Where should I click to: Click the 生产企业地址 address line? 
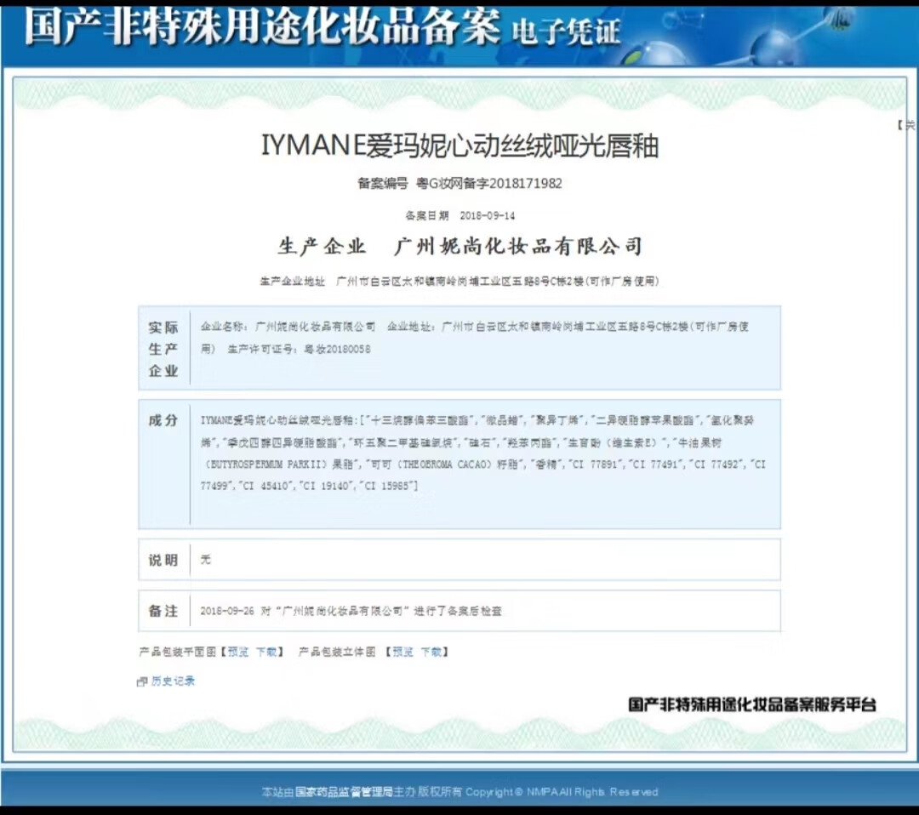coord(459,282)
